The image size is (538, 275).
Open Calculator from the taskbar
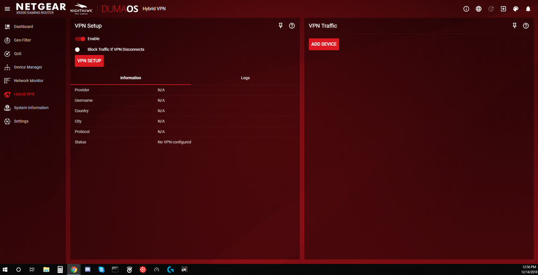[x=60, y=270]
